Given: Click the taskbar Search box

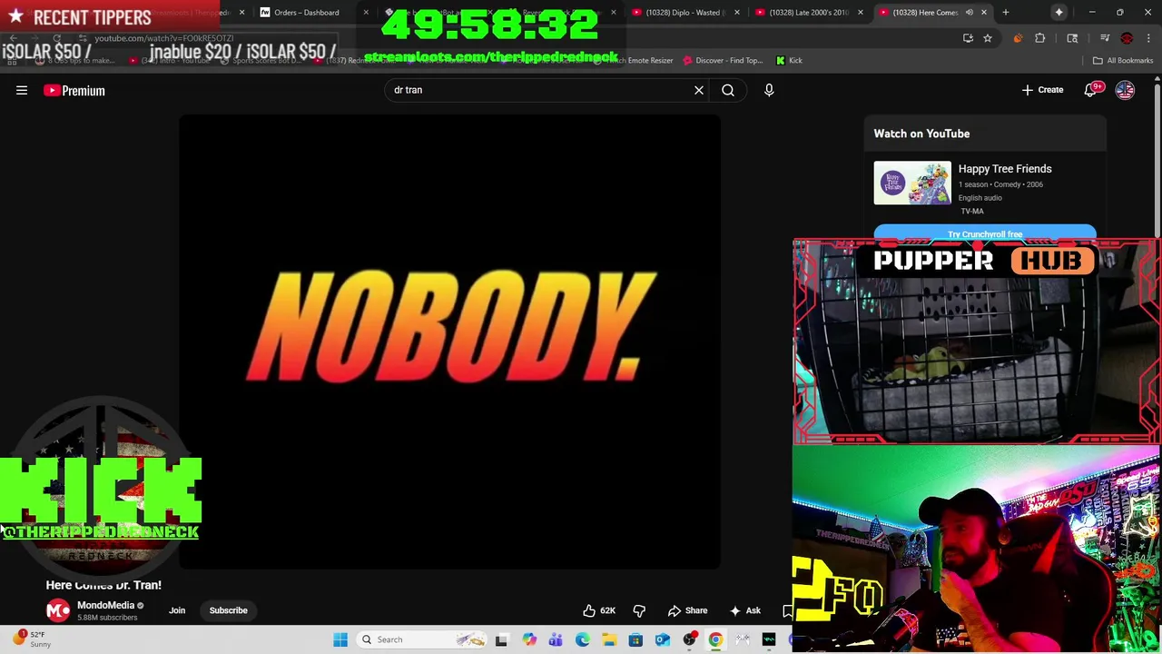Looking at the screenshot, I should pos(420,639).
